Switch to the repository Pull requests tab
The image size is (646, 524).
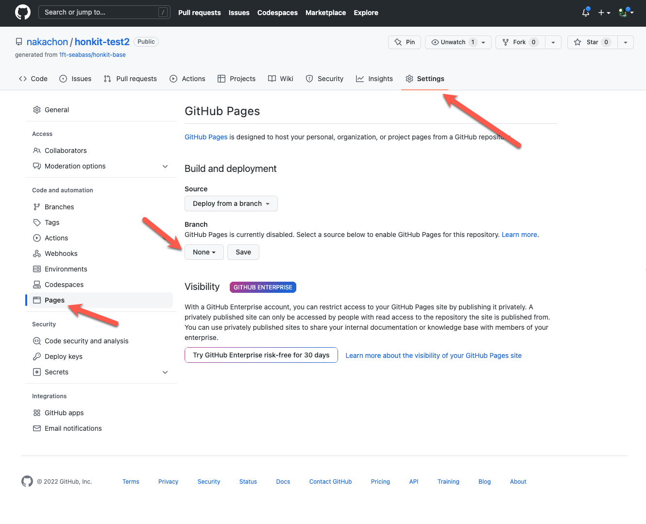130,79
